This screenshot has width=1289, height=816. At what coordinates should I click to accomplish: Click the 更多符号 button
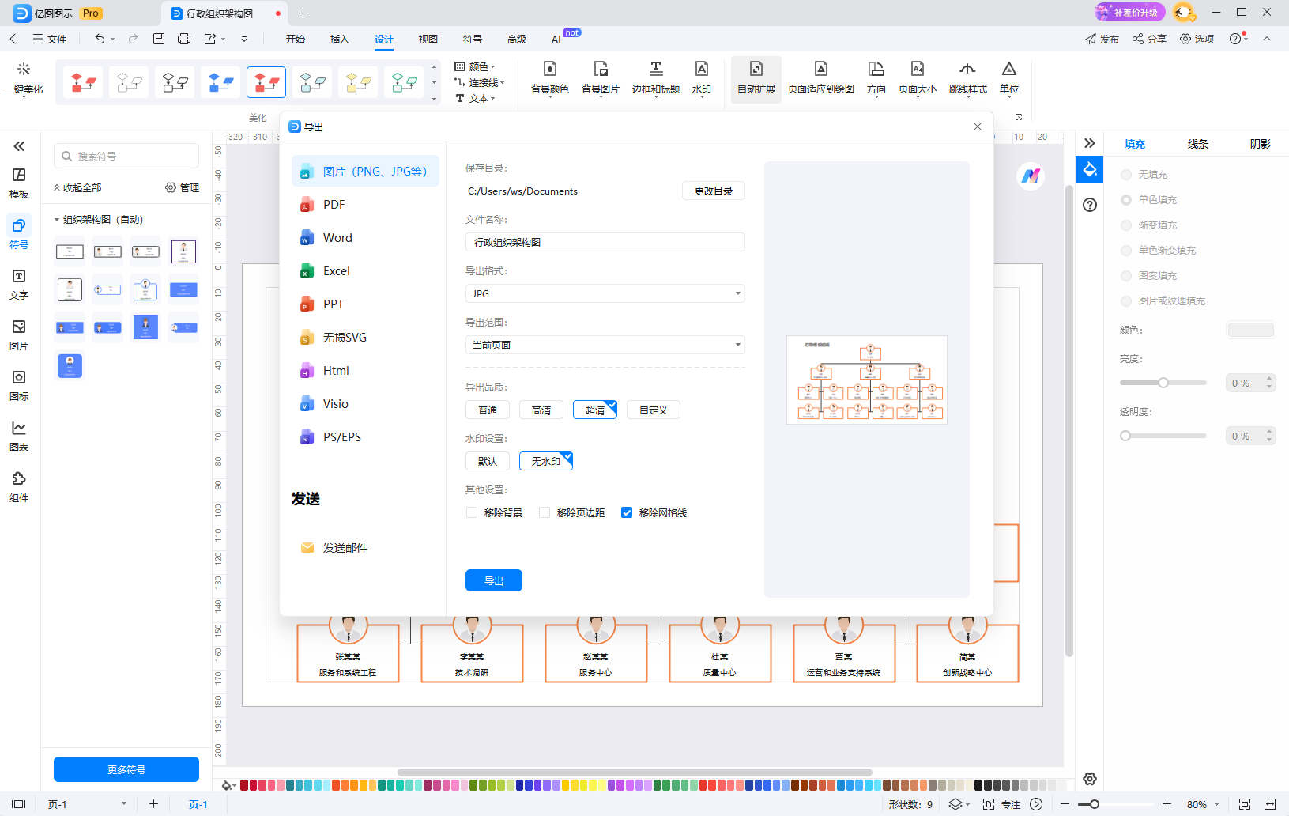pyautogui.click(x=126, y=769)
